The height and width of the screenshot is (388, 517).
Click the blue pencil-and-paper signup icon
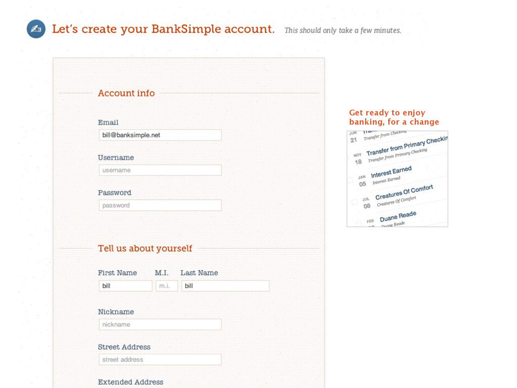pos(36,29)
